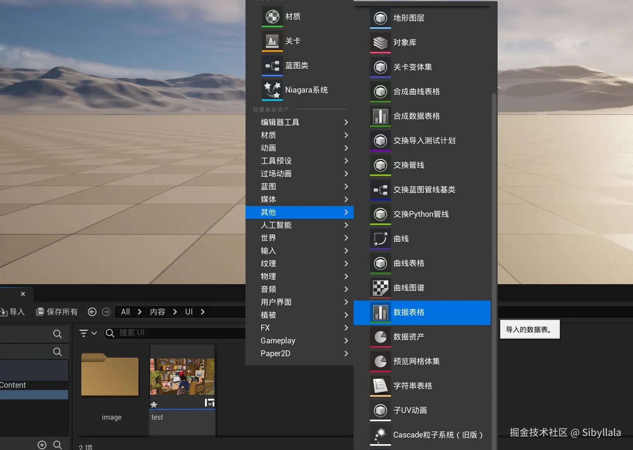Select the highlighted 其他 menu entry
The image size is (633, 450).
pos(300,212)
